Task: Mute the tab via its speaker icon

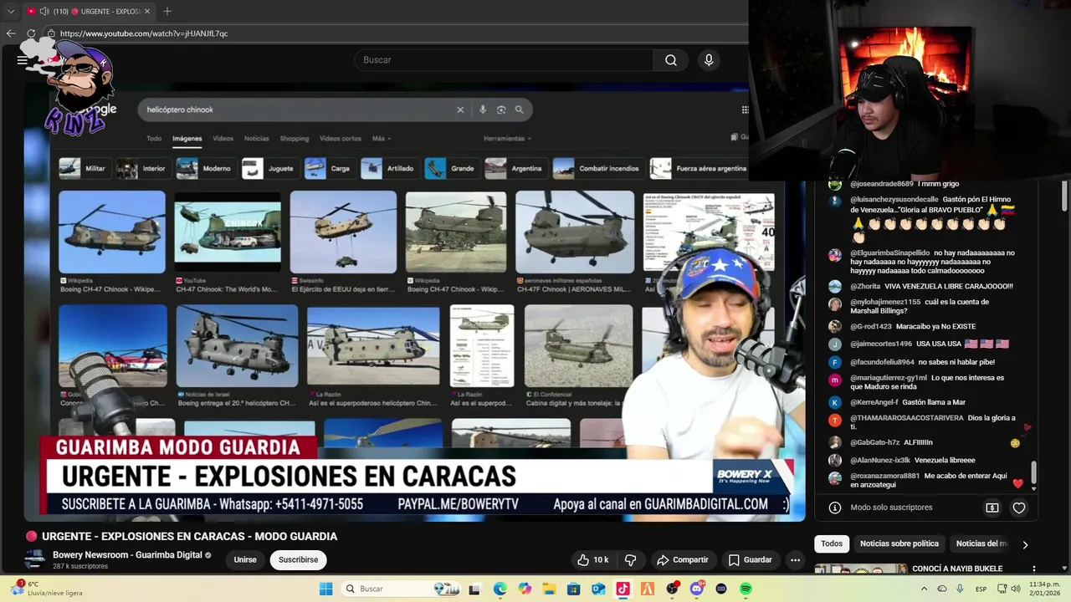Action: pyautogui.click(x=44, y=11)
